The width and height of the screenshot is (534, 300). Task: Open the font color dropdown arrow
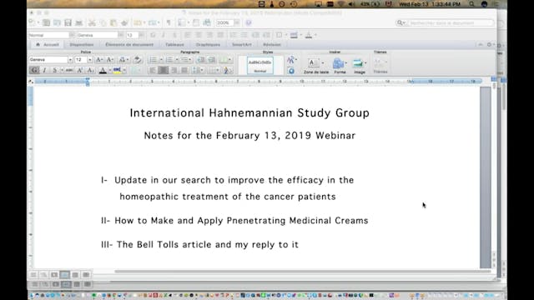(109, 70)
